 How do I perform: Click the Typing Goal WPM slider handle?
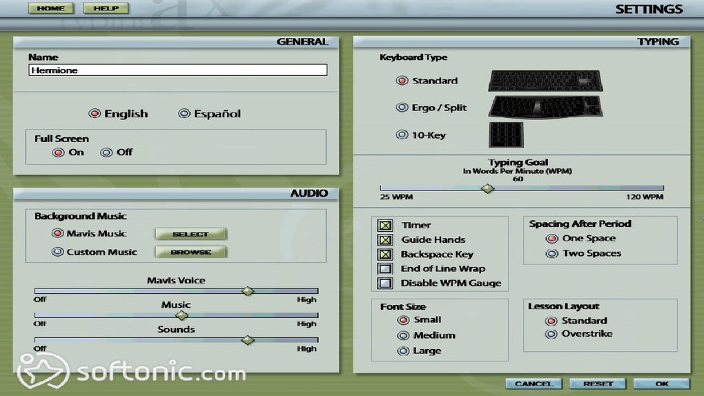click(x=487, y=188)
